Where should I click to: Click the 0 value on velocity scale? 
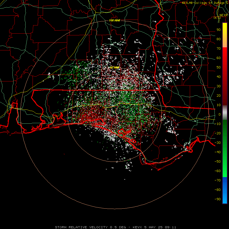[220, 114]
